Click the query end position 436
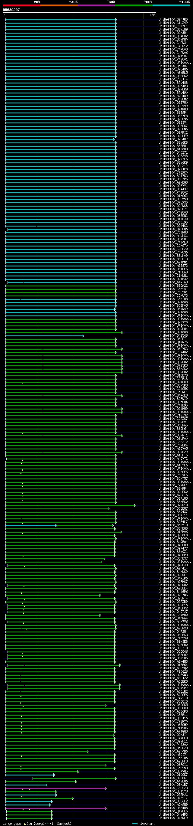 [152, 15]
